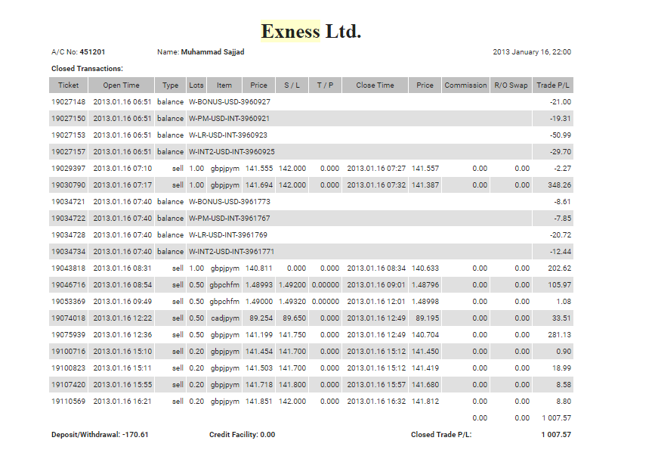Click item W-PM-USD-INT-3961767
Viewport: 655px width, 453px height.
coord(229,219)
